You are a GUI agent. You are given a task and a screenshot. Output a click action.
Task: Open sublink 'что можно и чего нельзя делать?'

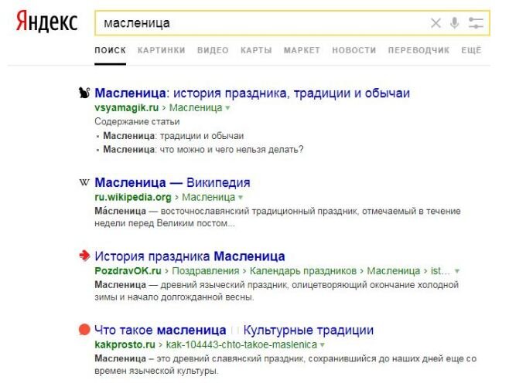tap(231, 150)
